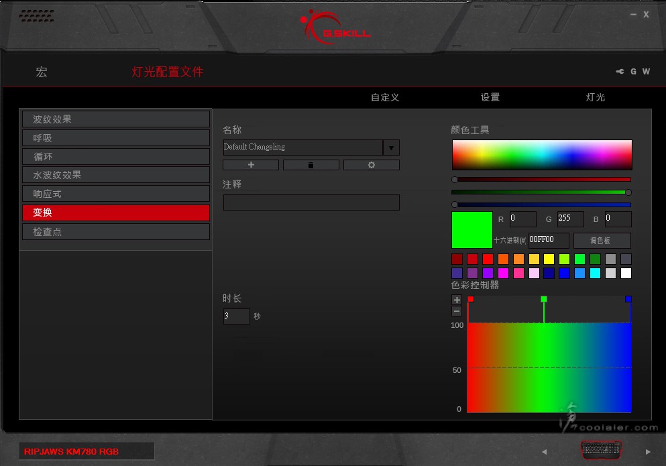Add a color marker with plus icon
This screenshot has height=466, width=666.
(457, 300)
